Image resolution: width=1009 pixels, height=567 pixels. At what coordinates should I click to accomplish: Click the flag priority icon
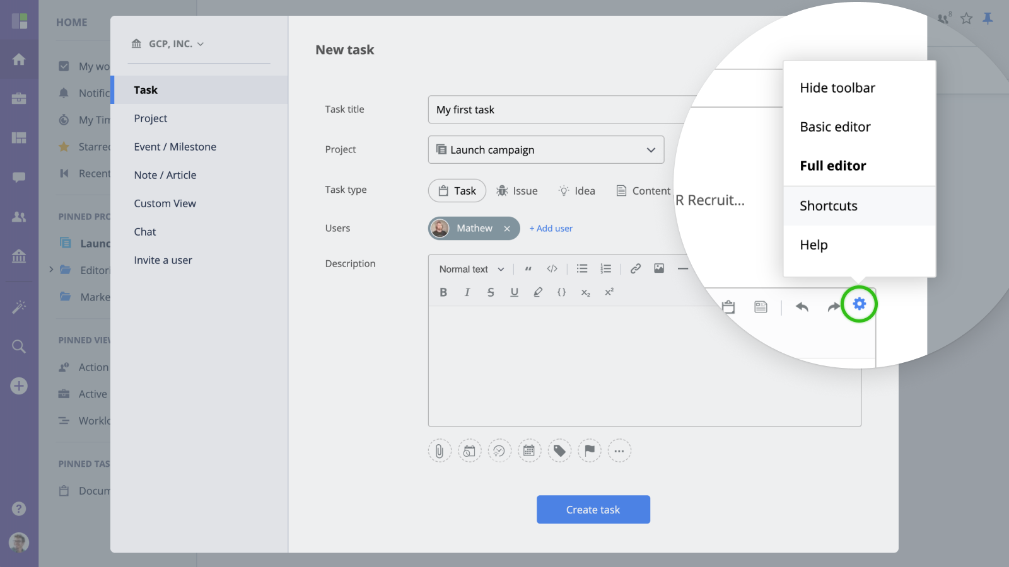click(x=590, y=451)
